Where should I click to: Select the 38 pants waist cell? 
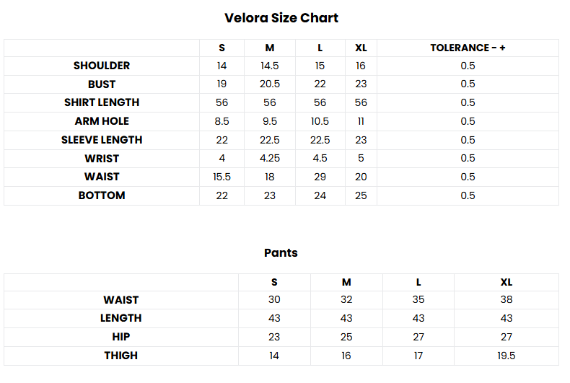coord(507,299)
